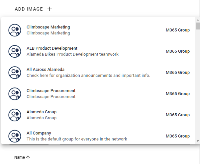Image resolution: width=200 pixels, height=164 pixels.
Task: Select the Climbscape Marketing group title
Action: 48,27
